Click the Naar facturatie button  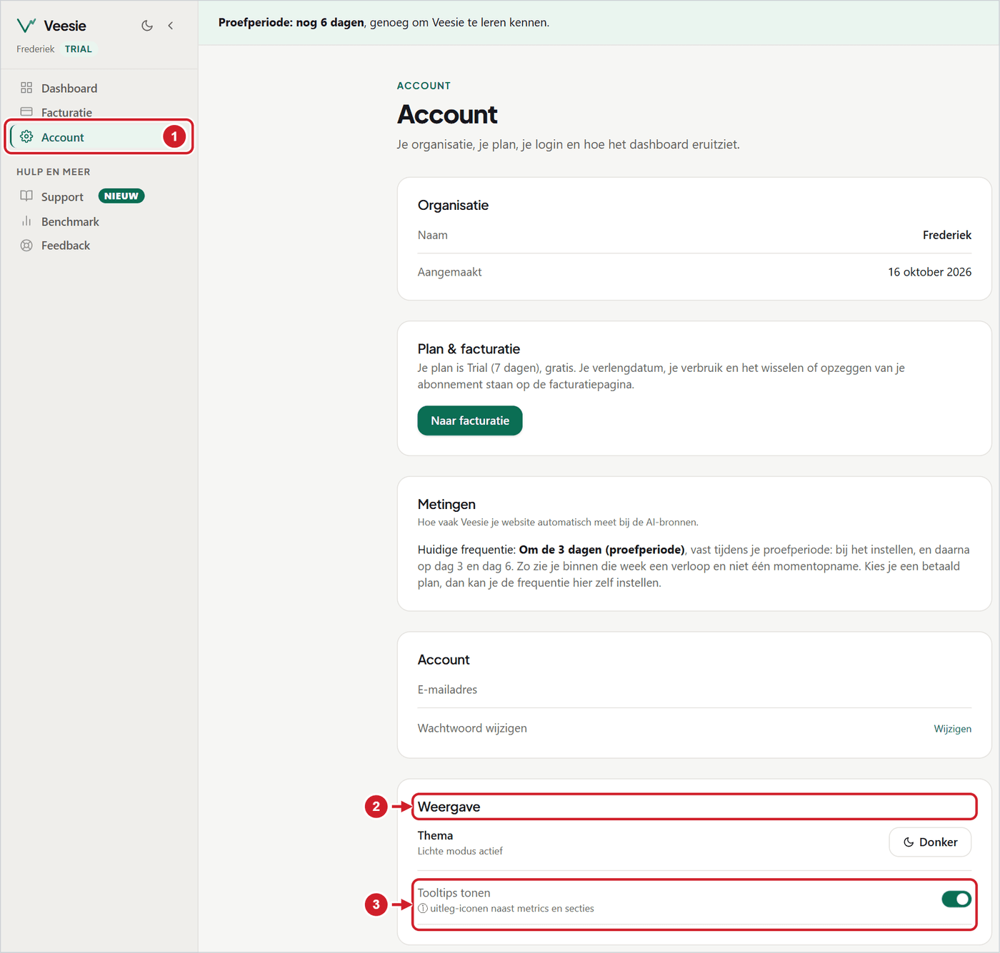(470, 420)
